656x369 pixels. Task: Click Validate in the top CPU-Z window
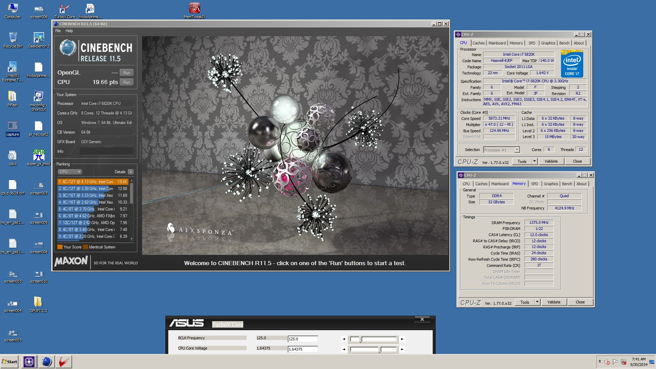pos(551,161)
